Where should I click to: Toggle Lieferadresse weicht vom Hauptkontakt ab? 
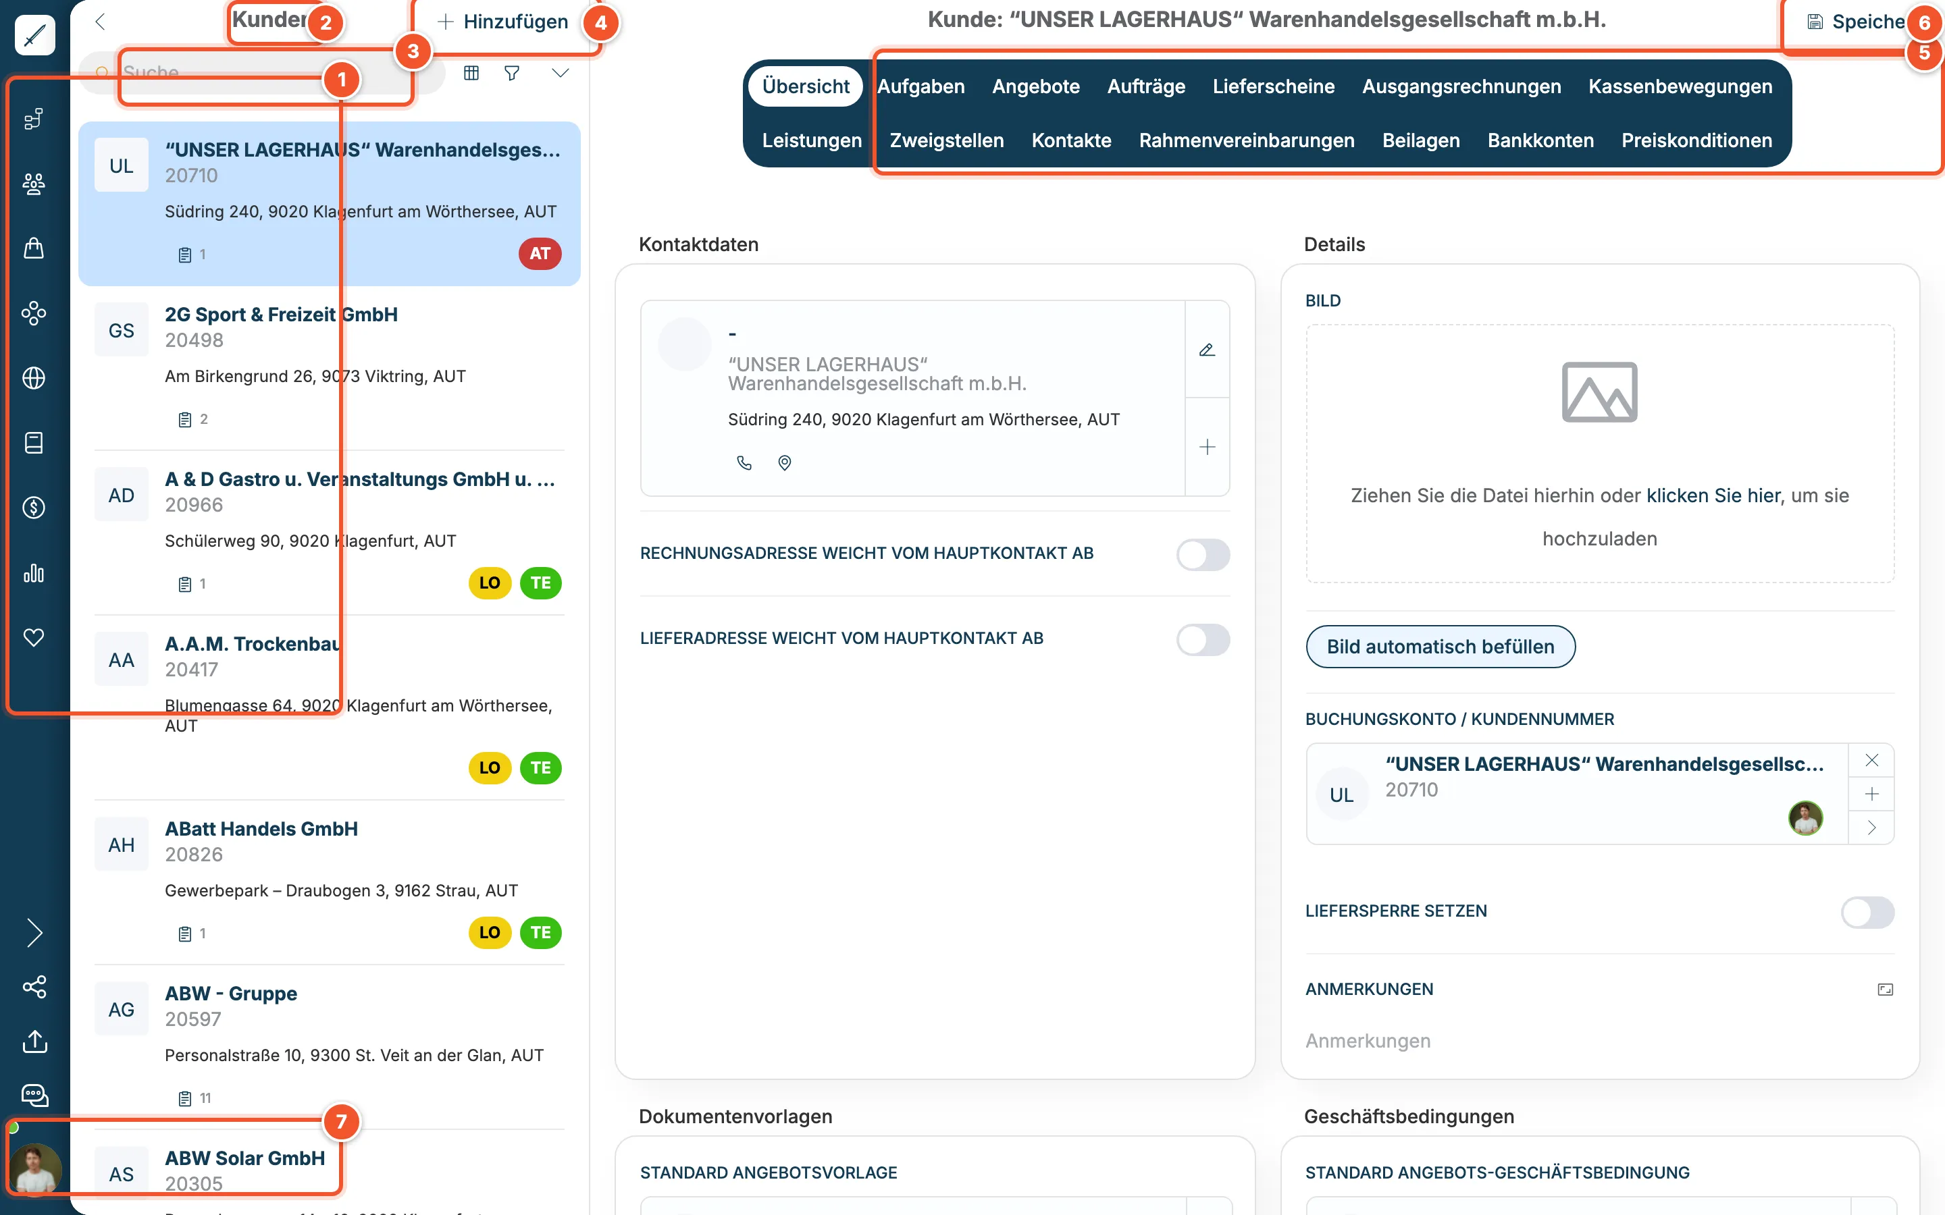(x=1203, y=640)
